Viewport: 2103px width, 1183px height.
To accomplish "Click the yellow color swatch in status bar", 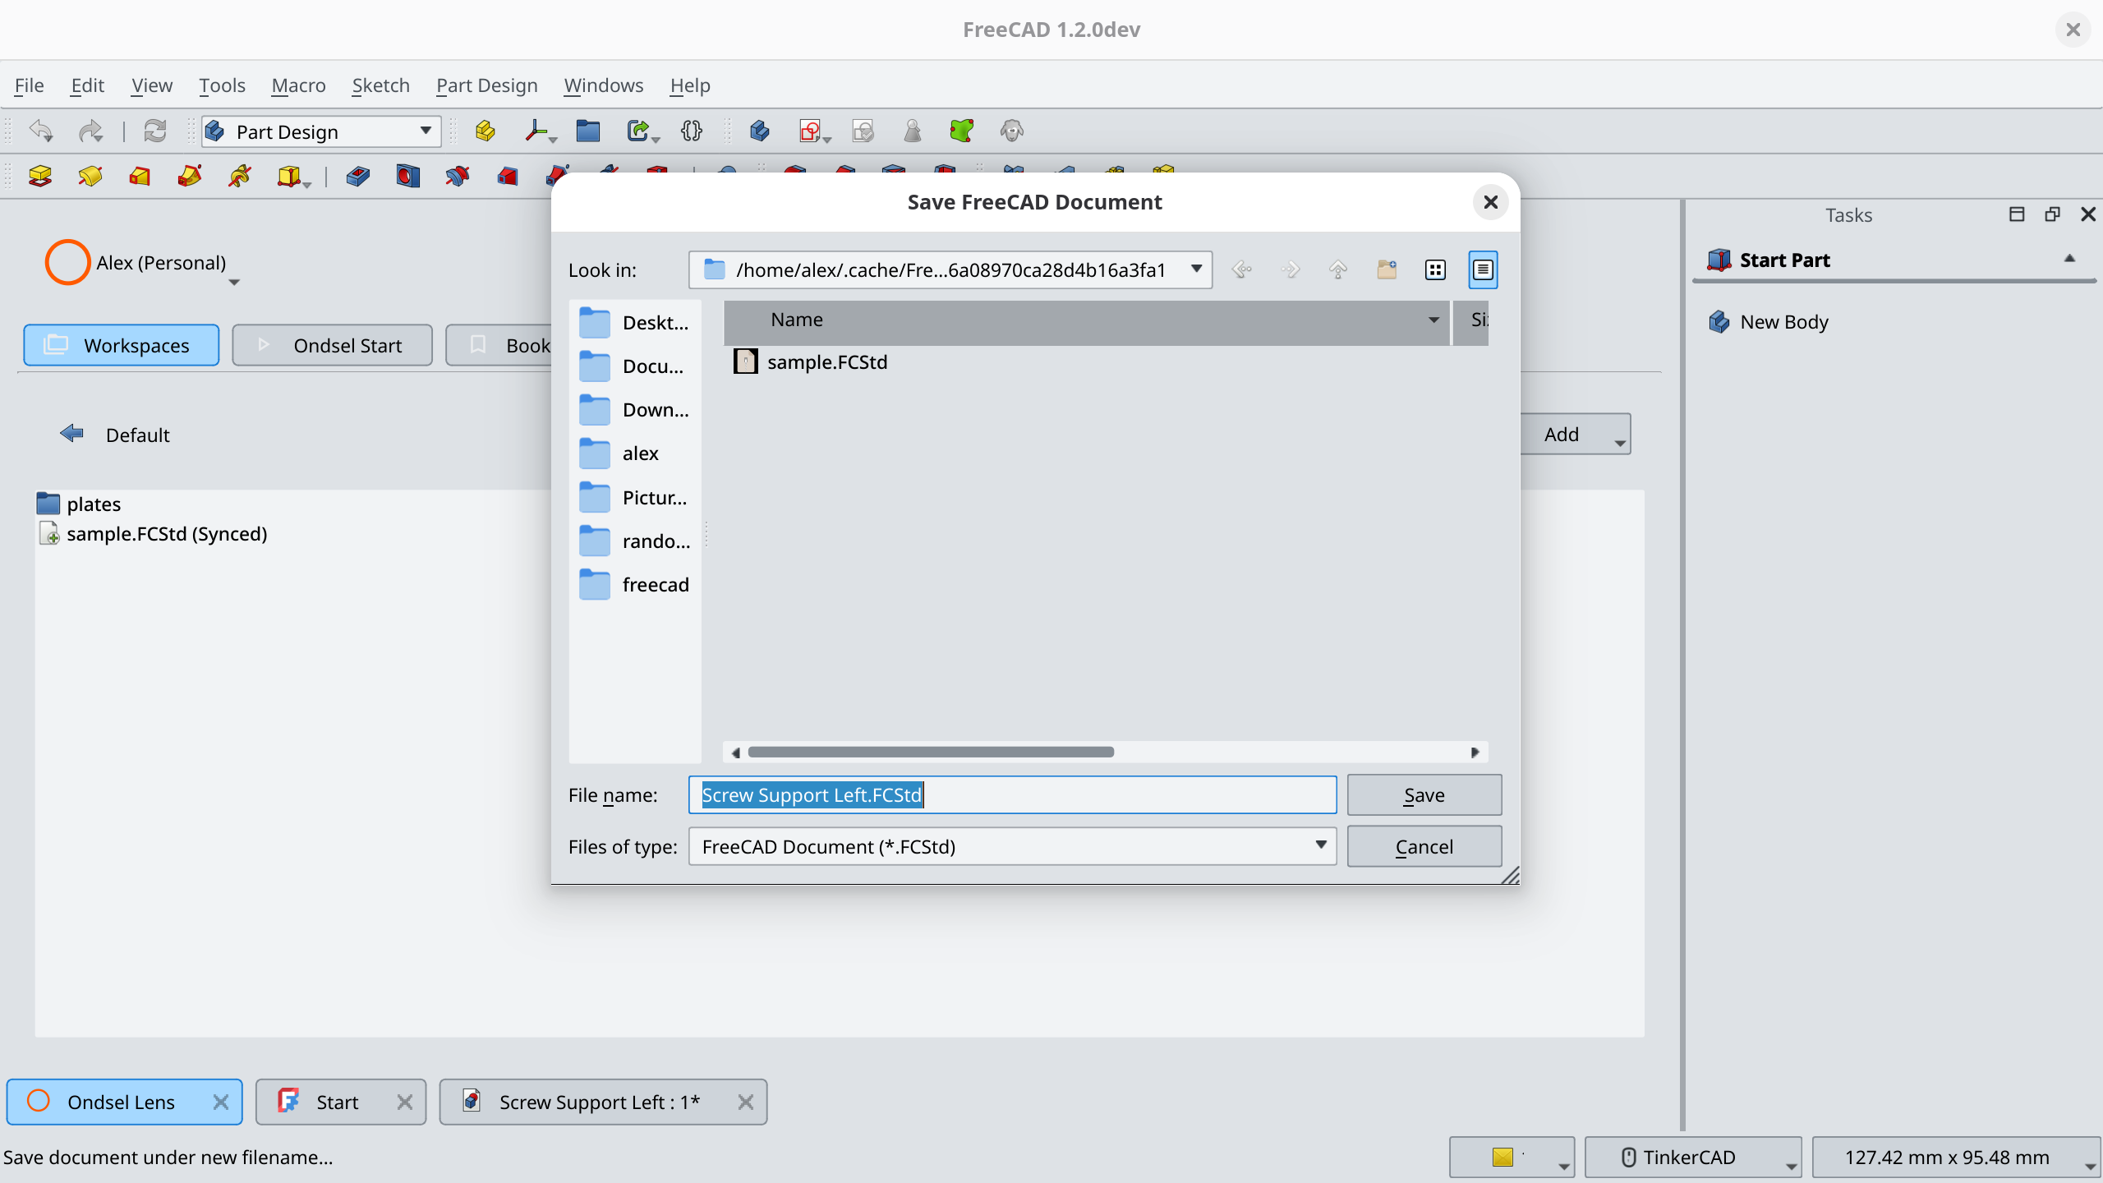I will pos(1502,1157).
